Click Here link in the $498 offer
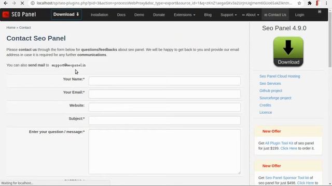 306,183
